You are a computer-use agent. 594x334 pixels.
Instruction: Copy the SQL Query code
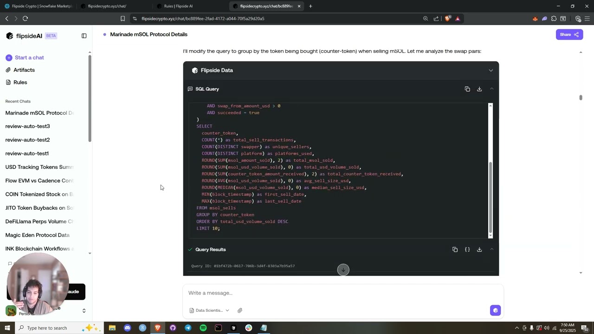click(x=467, y=89)
